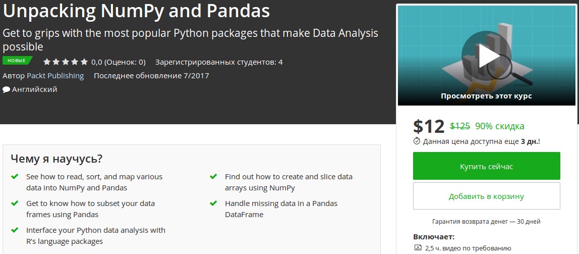Click the clock icon beside price deadline
Screen dimensions: 579x254
click(x=417, y=141)
